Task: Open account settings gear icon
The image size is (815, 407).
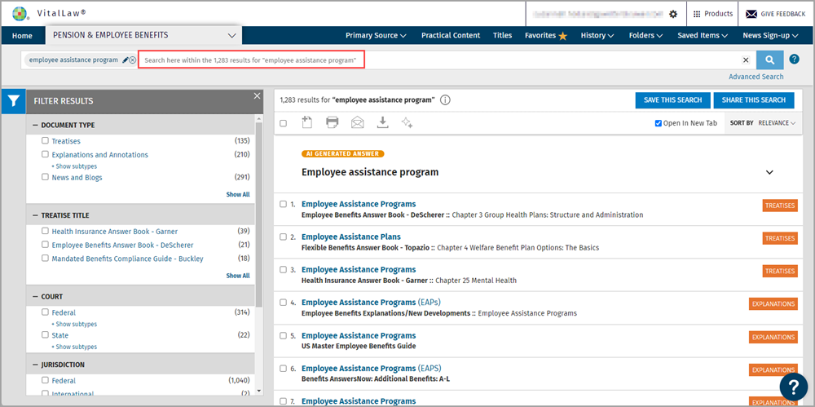Action: [x=673, y=14]
